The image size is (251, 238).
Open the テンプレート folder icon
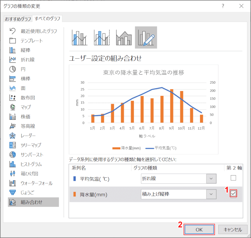click(12, 41)
